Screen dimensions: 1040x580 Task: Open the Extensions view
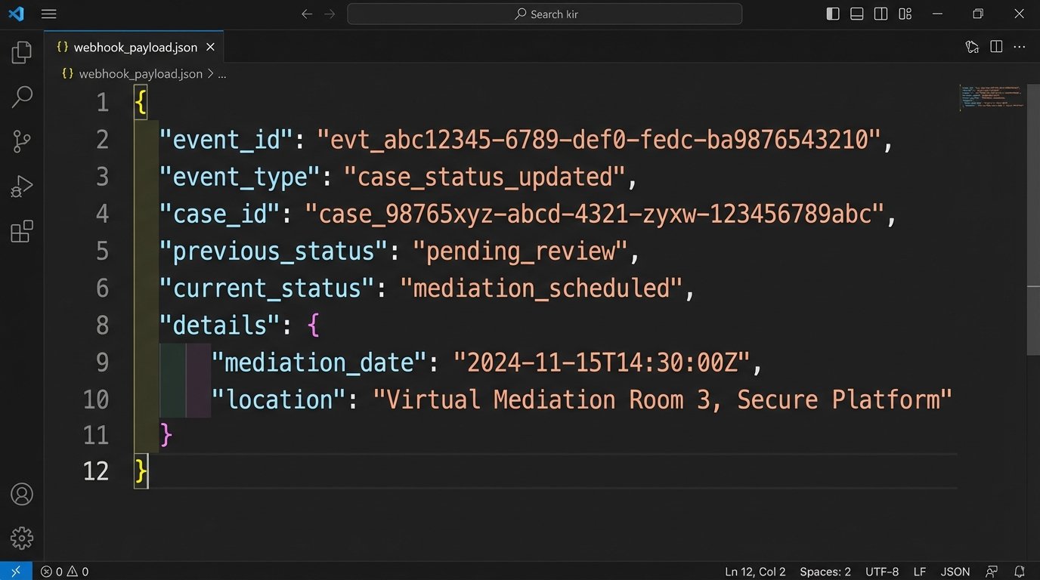[x=22, y=231]
